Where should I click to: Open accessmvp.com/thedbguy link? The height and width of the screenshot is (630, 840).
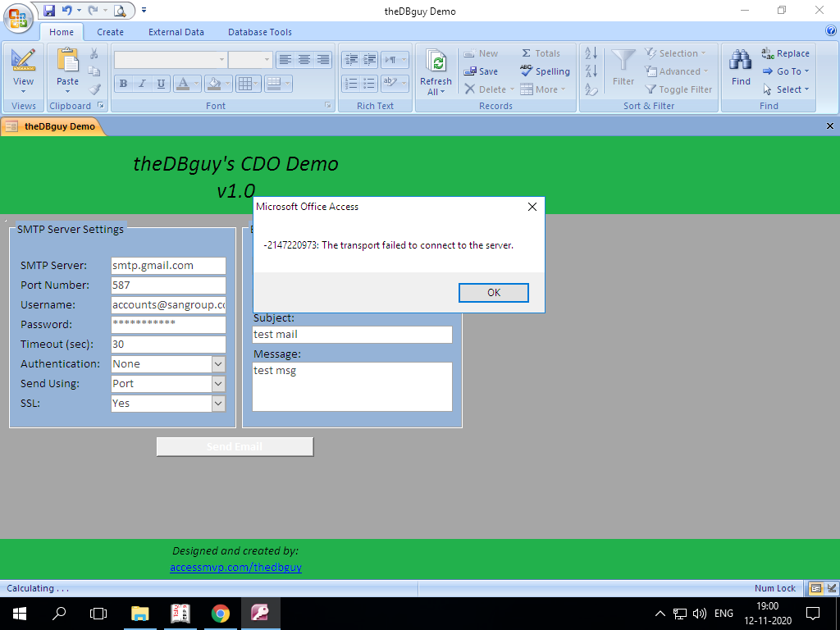point(235,567)
